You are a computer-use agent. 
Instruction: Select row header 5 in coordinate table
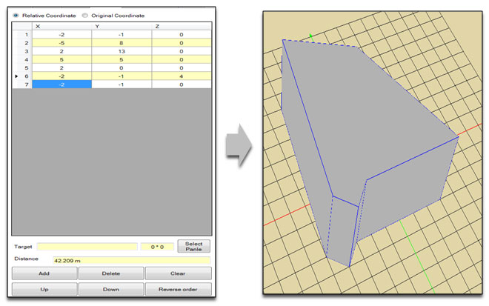click(22, 67)
